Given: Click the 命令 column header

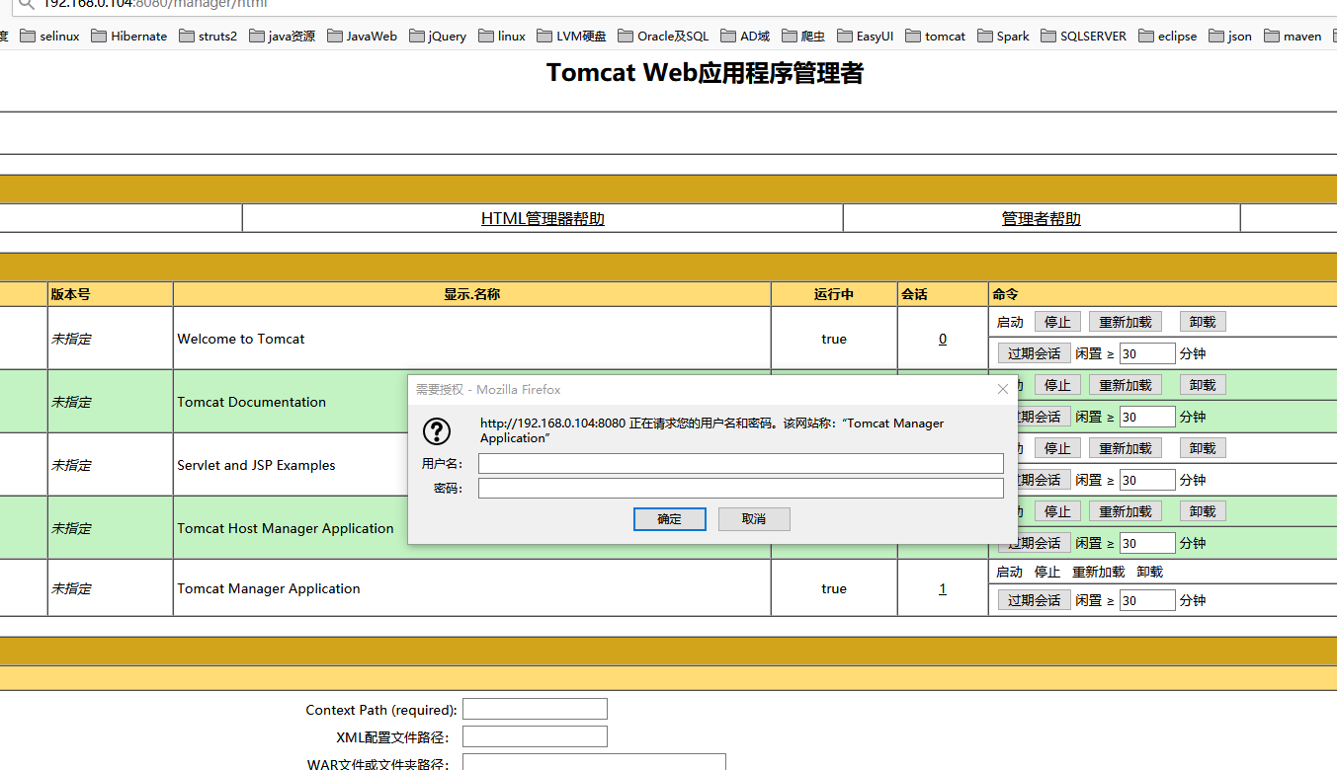Looking at the screenshot, I should 1163,294.
